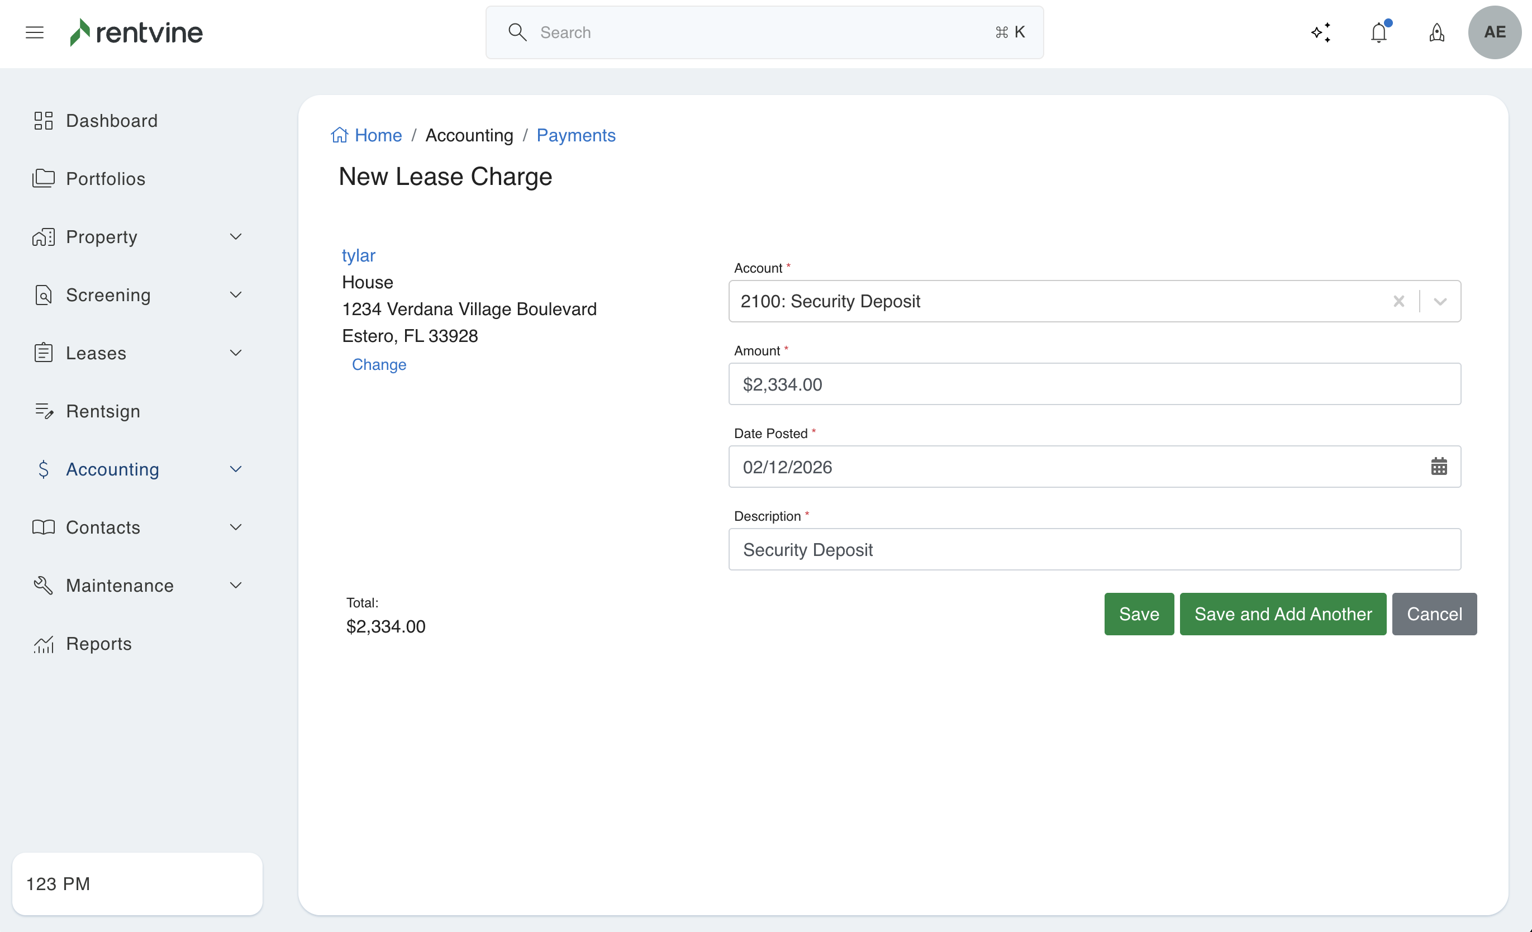Viewport: 1532px width, 932px height.
Task: Collapse the Accounting sidebar section
Action: [x=236, y=469]
